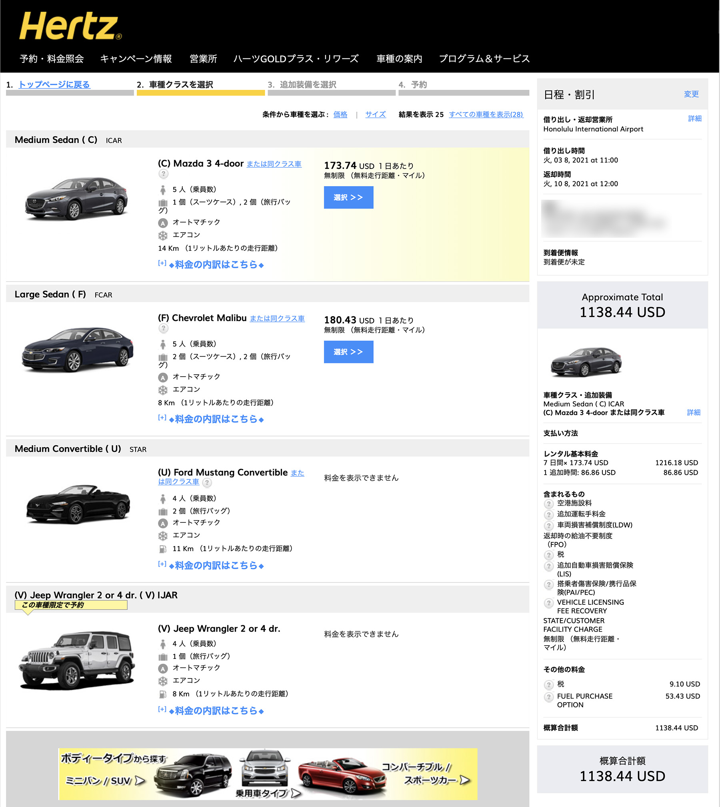This screenshot has height=807, width=720.
Task: Select the 車種クラスを選択 step tab
Action: (x=200, y=87)
